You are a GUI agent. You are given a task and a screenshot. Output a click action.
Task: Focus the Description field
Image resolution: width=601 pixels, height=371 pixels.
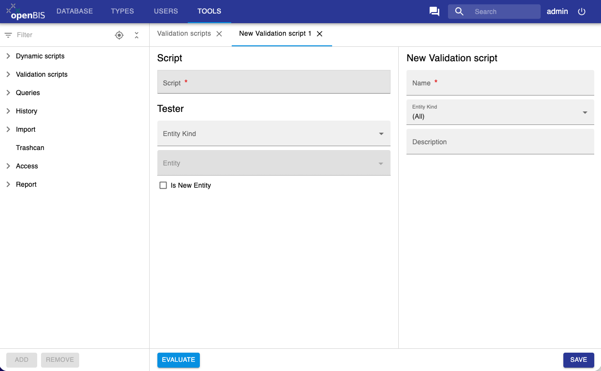click(x=500, y=142)
